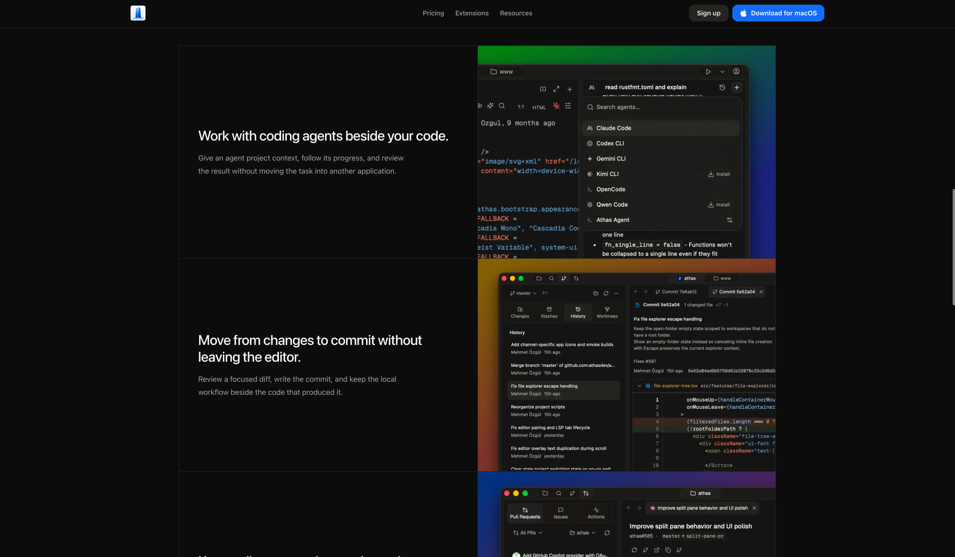Screen dimensions: 955x557
Task: Collapse the file-explorer-tree.tsx diff chevron
Action: point(639,386)
